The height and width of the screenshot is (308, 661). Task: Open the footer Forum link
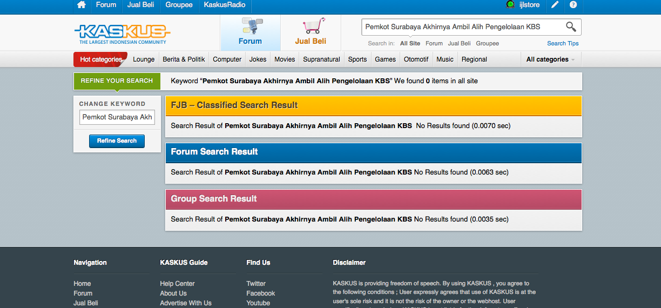[83, 293]
